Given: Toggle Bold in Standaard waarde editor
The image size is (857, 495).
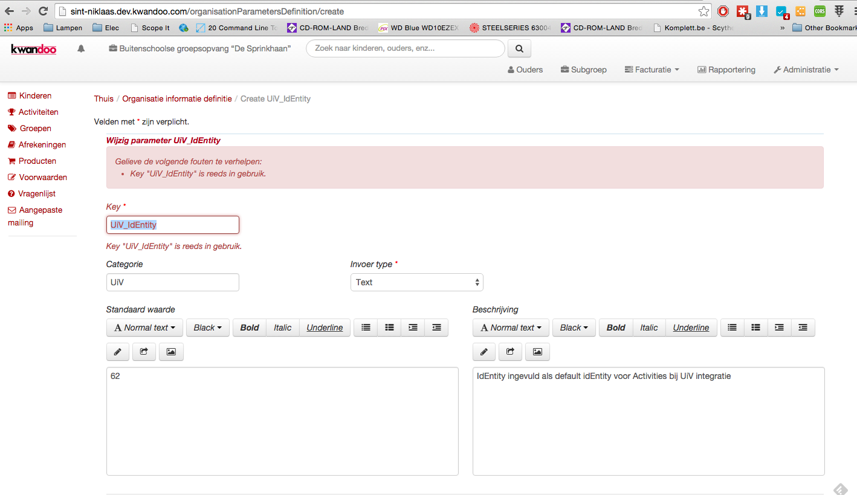Looking at the screenshot, I should click(250, 328).
